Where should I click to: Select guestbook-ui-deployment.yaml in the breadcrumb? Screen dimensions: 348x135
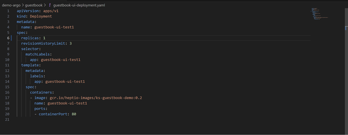79,5
